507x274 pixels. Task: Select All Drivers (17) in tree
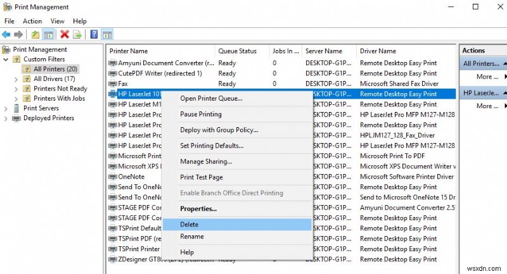click(x=55, y=79)
